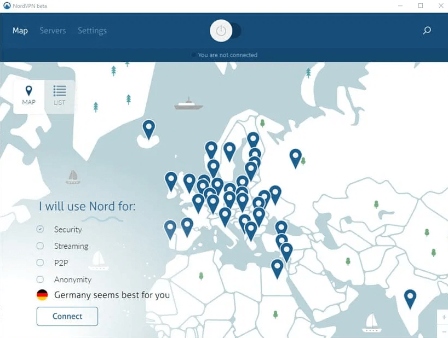Select the Norway server pin
The height and width of the screenshot is (338, 448).
[211, 150]
